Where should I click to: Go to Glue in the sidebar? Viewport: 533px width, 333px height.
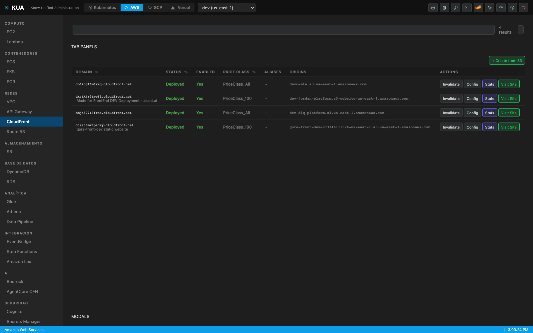pyautogui.click(x=32, y=202)
